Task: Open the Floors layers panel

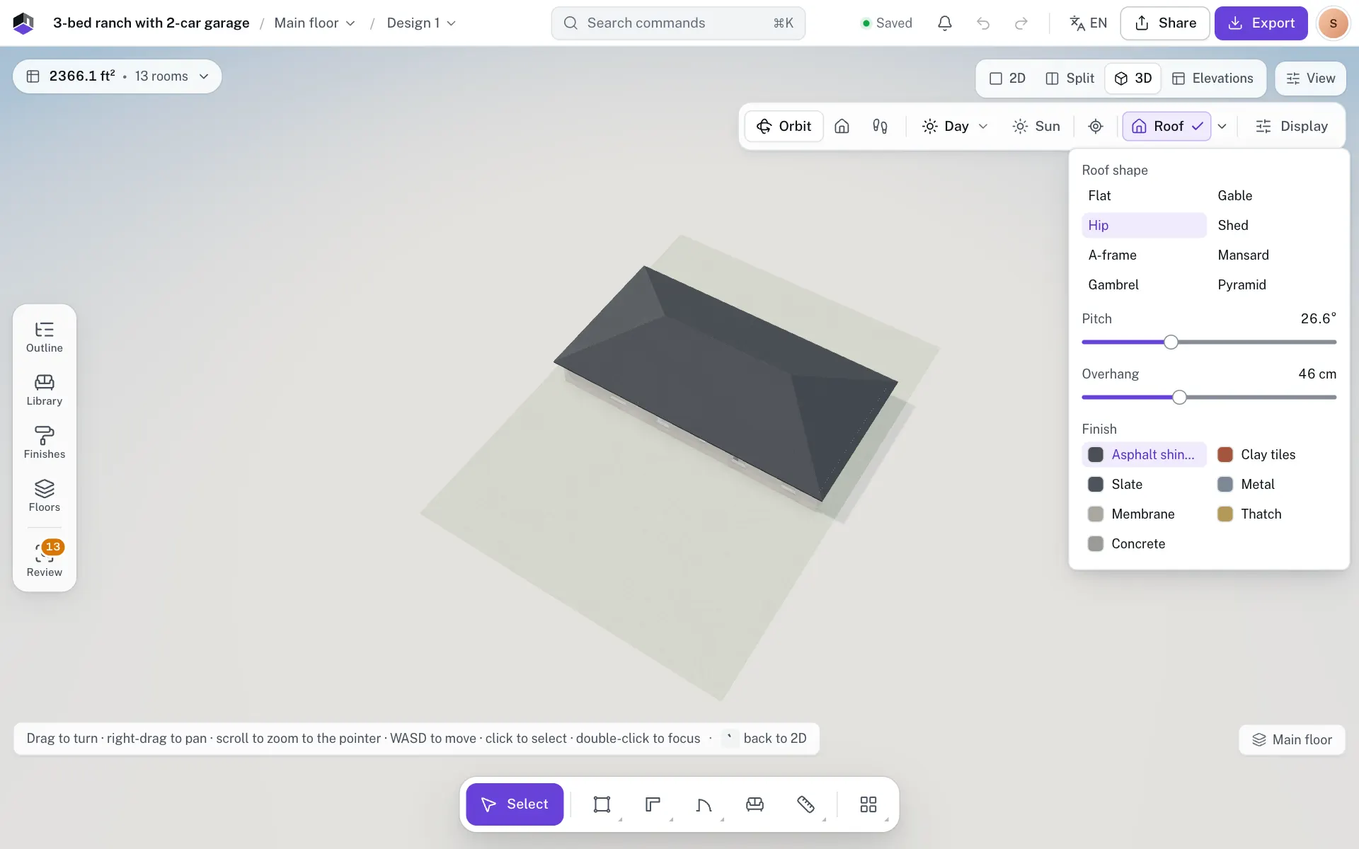Action: coord(44,497)
